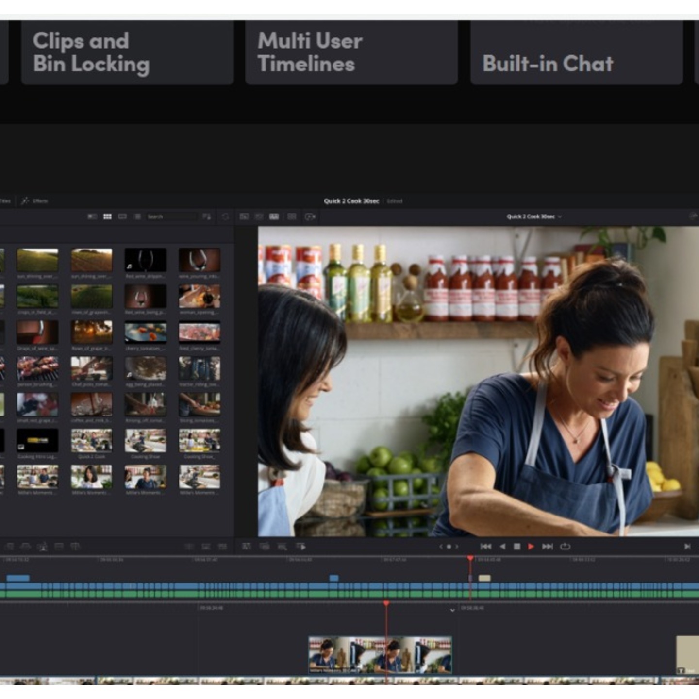Switch media pool to thumbnail grid view
699x699 pixels.
point(108,216)
